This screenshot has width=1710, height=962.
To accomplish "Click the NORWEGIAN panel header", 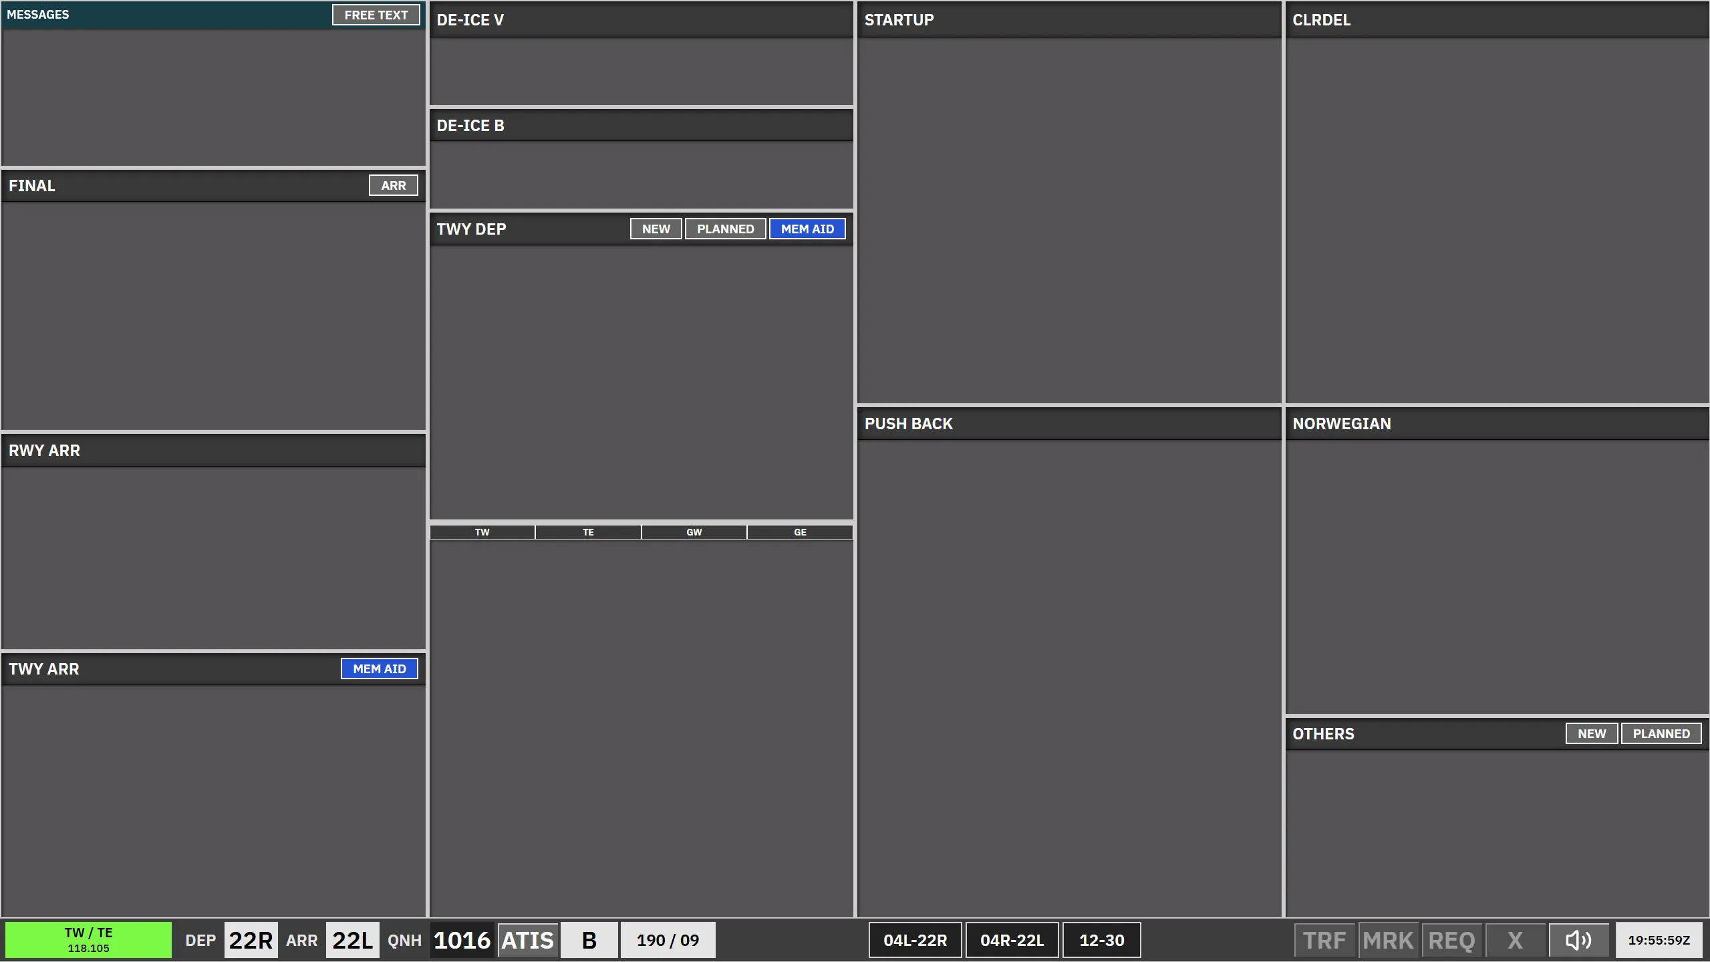I will pyautogui.click(x=1497, y=423).
